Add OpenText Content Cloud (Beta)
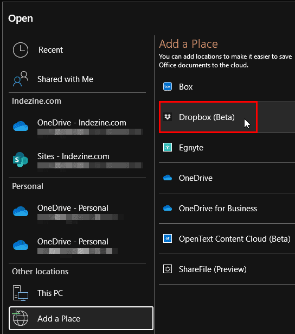This screenshot has width=295, height=334. point(227,239)
